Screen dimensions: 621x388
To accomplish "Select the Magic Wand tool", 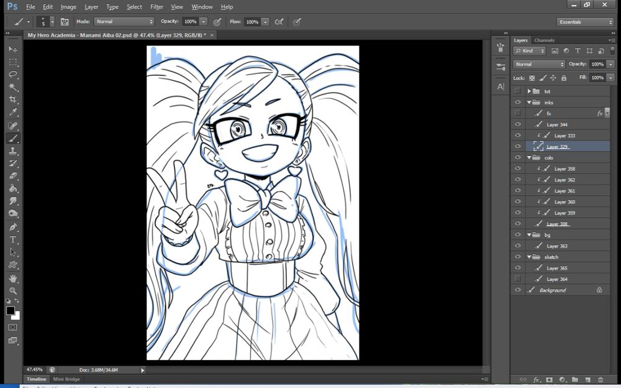I will coord(12,87).
